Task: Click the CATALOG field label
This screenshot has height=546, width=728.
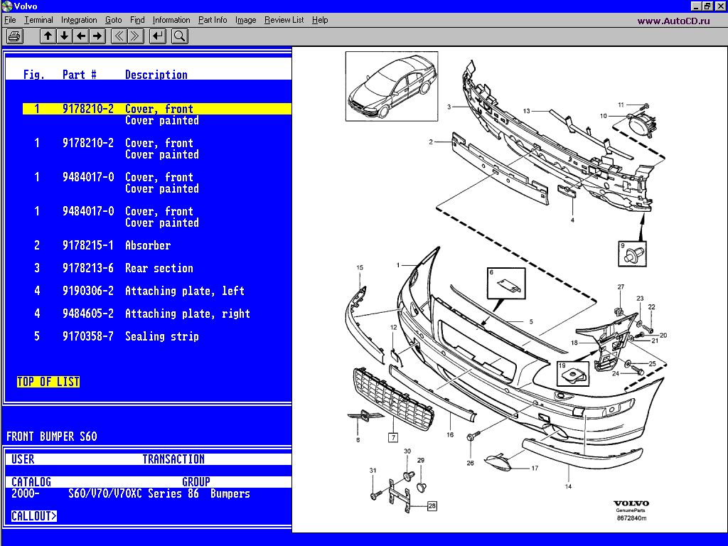Action: point(31,482)
